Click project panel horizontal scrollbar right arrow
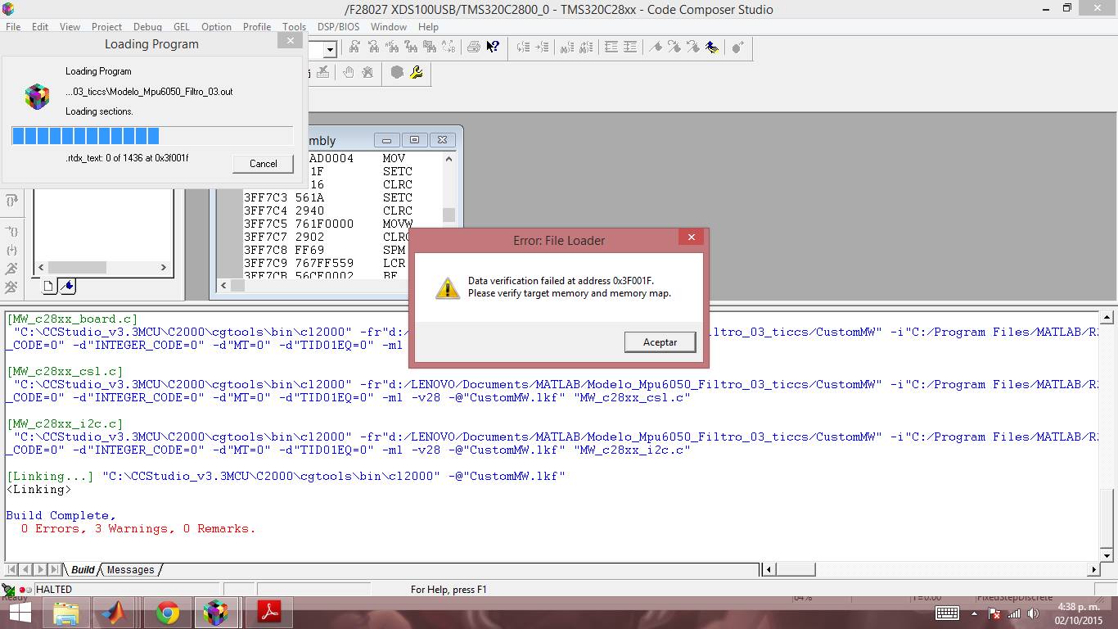The image size is (1118, 629). coord(163,267)
